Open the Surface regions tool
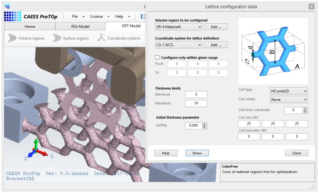Image resolution: width=319 pixels, height=193 pixels. click(x=71, y=38)
